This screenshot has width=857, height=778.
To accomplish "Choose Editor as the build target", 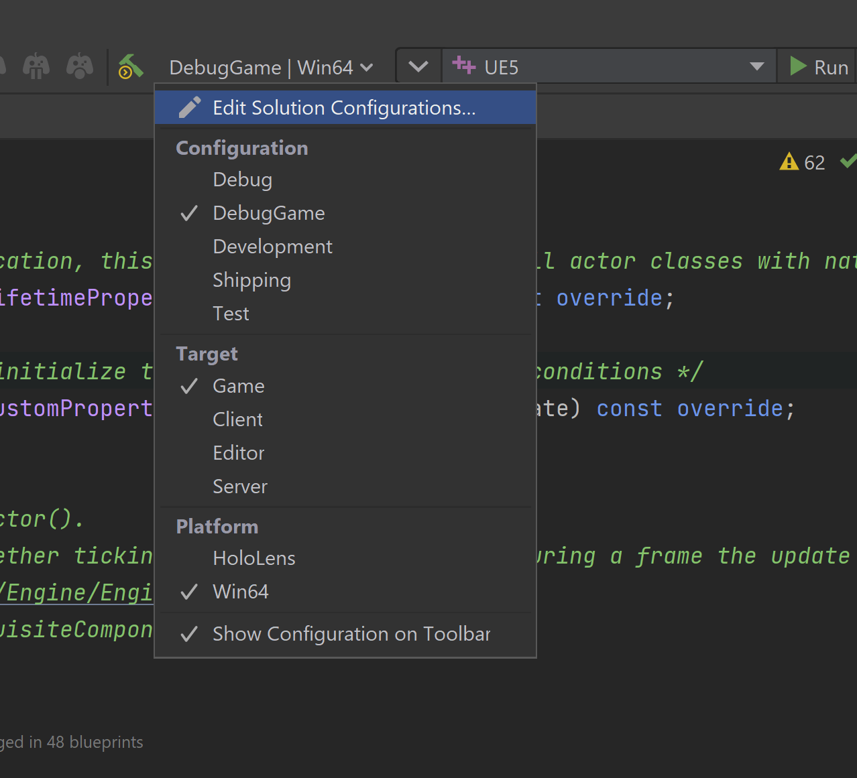I will click(x=238, y=453).
